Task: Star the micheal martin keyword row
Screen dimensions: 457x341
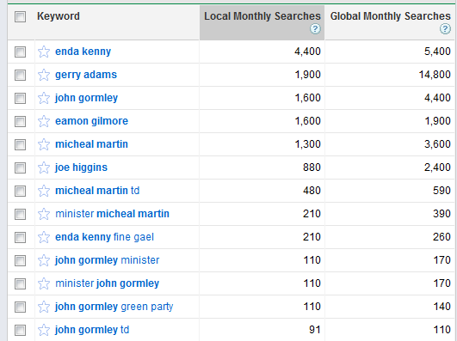Action: pos(44,144)
